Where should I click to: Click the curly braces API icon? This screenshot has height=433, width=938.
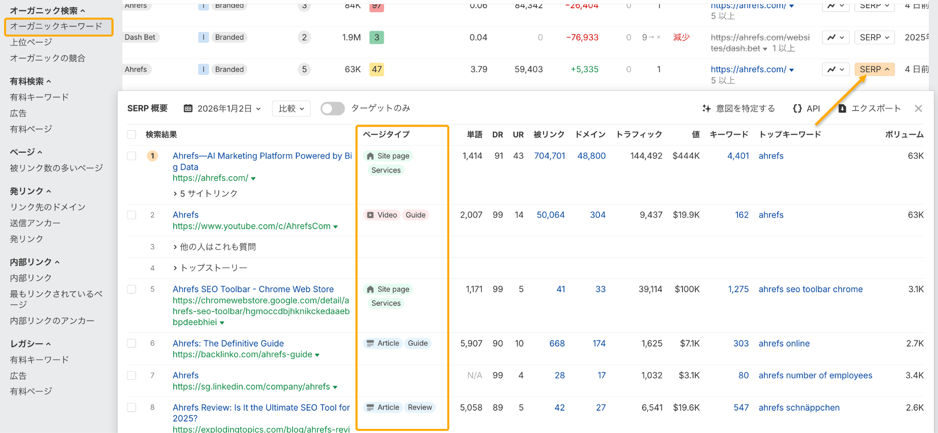[797, 108]
